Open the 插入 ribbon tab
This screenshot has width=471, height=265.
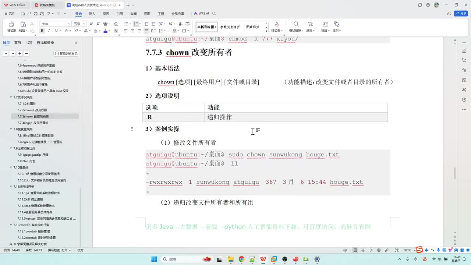point(92,14)
